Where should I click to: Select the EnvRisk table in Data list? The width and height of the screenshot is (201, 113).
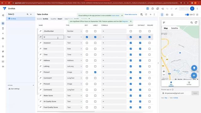click(21, 19)
